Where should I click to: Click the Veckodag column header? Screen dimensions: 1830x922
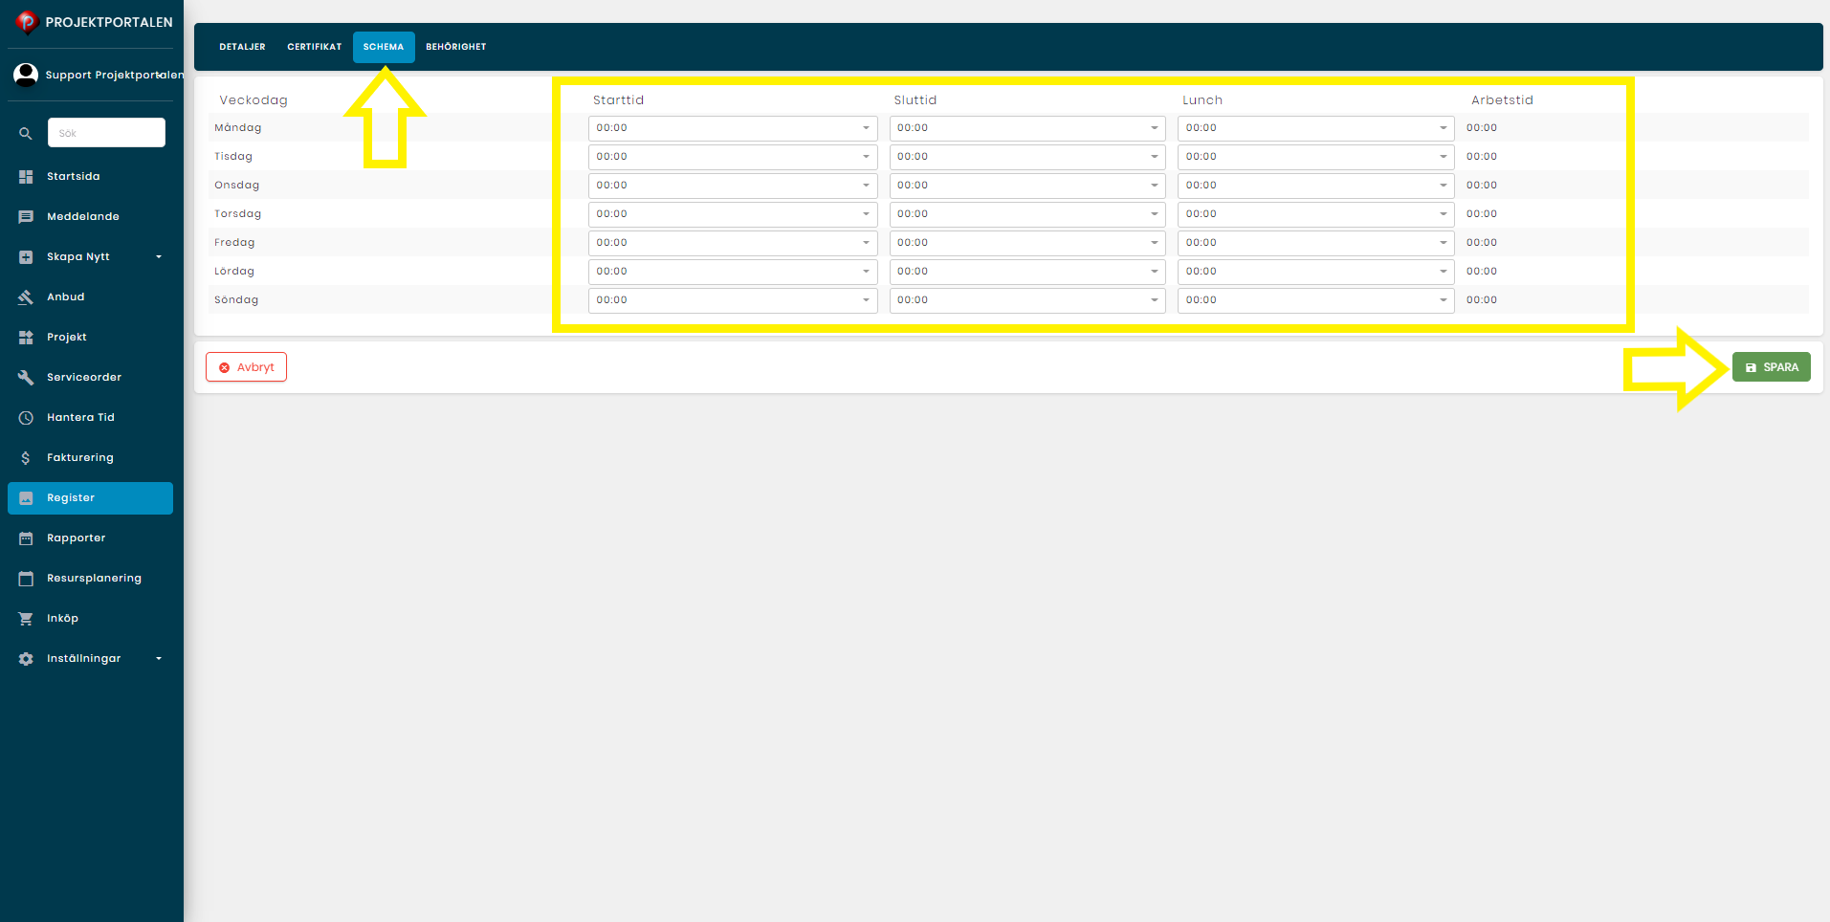tap(254, 100)
